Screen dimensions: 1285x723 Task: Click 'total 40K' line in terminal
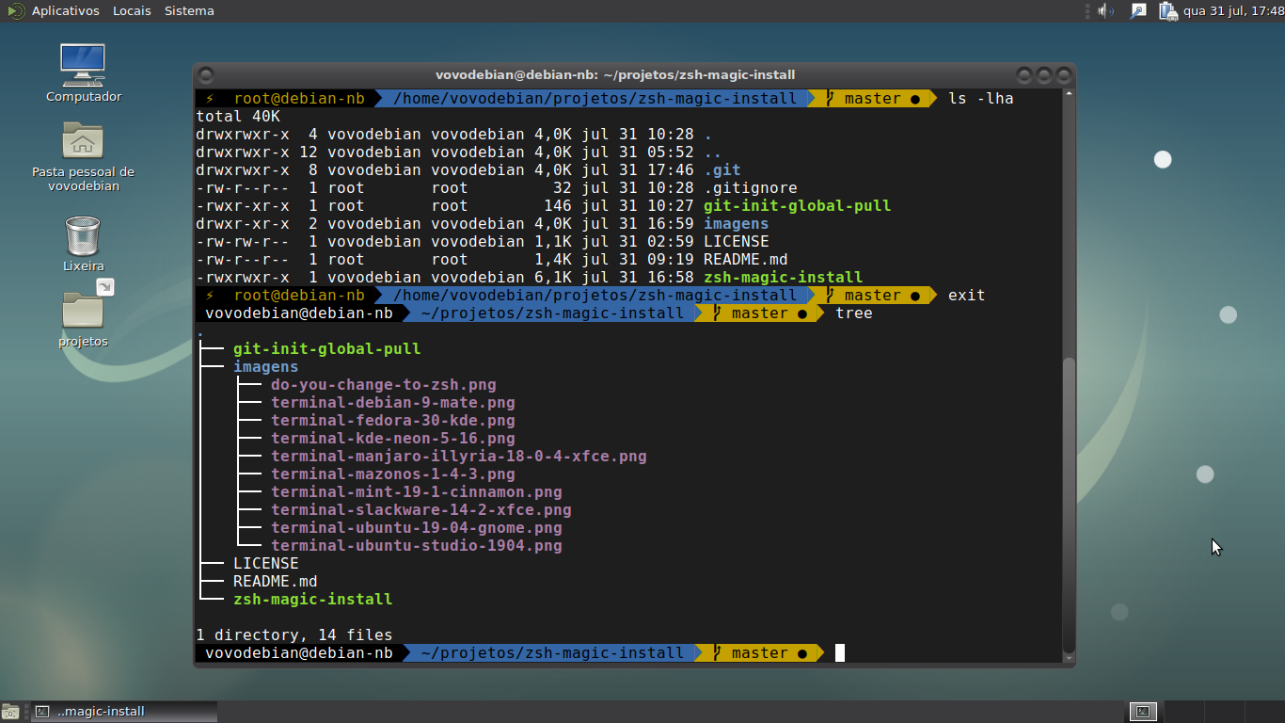point(238,116)
